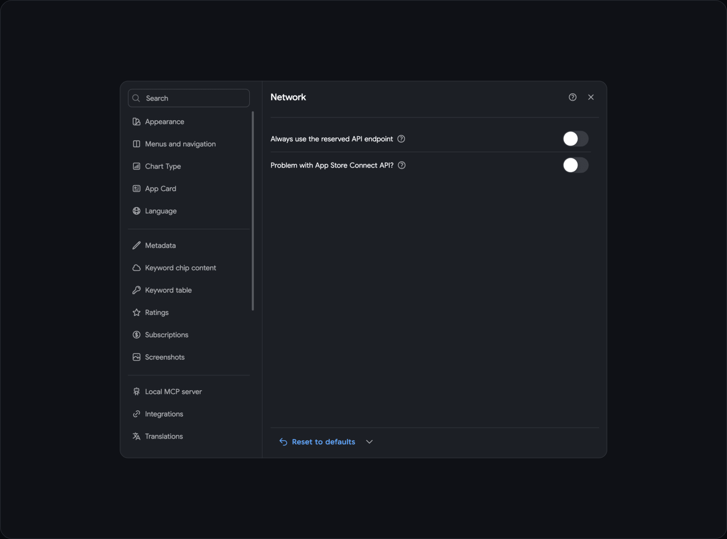The image size is (727, 539).
Task: Toggle Problem with App Store Connect API switch
Action: (576, 165)
